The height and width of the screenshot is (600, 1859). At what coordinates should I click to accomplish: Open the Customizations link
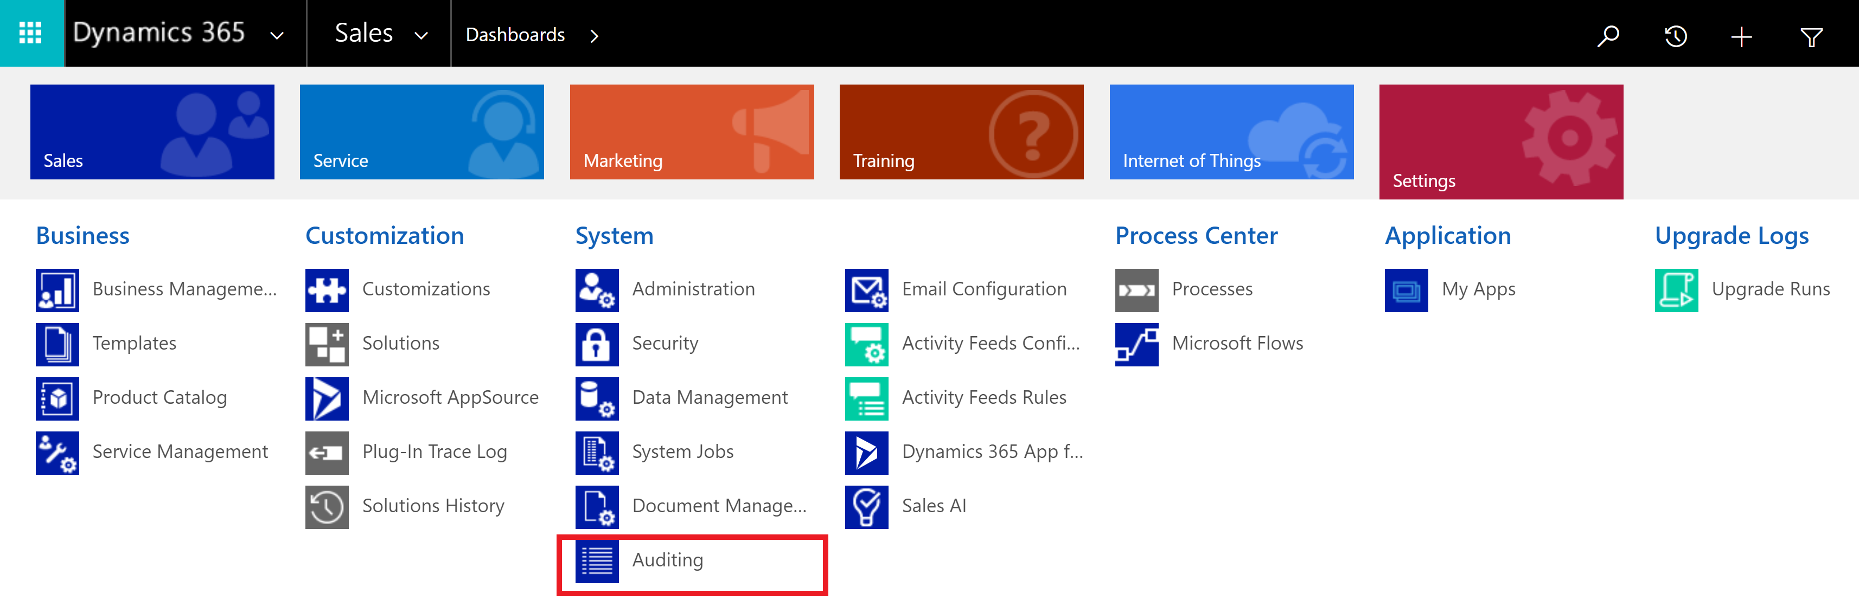pyautogui.click(x=426, y=289)
